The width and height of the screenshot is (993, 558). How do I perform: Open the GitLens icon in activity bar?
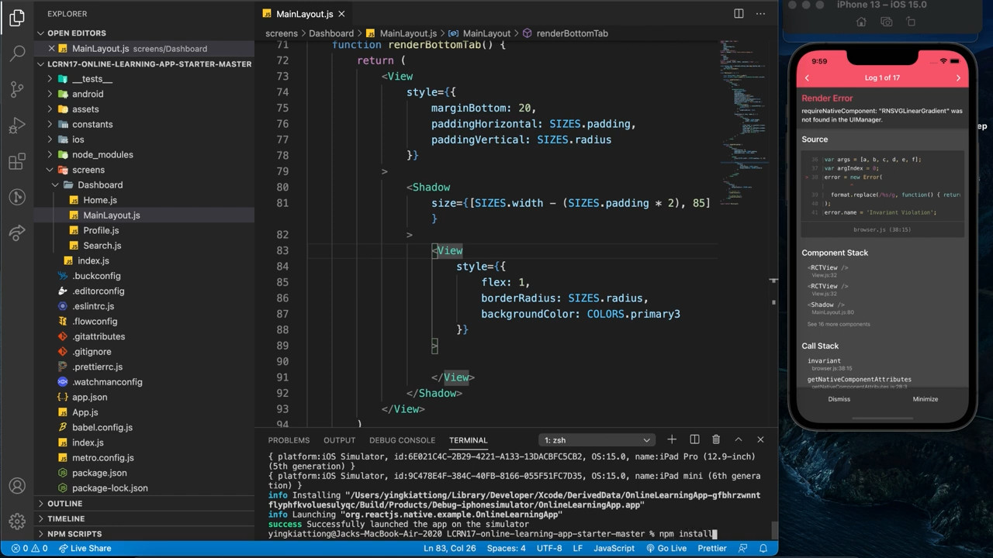point(17,197)
